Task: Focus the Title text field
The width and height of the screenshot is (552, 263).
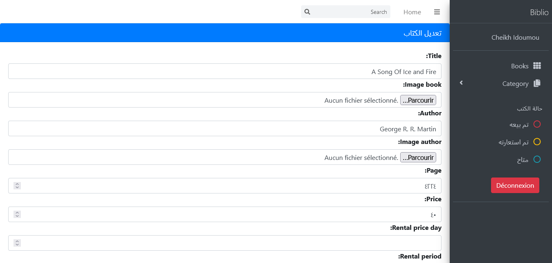Action: 225,72
